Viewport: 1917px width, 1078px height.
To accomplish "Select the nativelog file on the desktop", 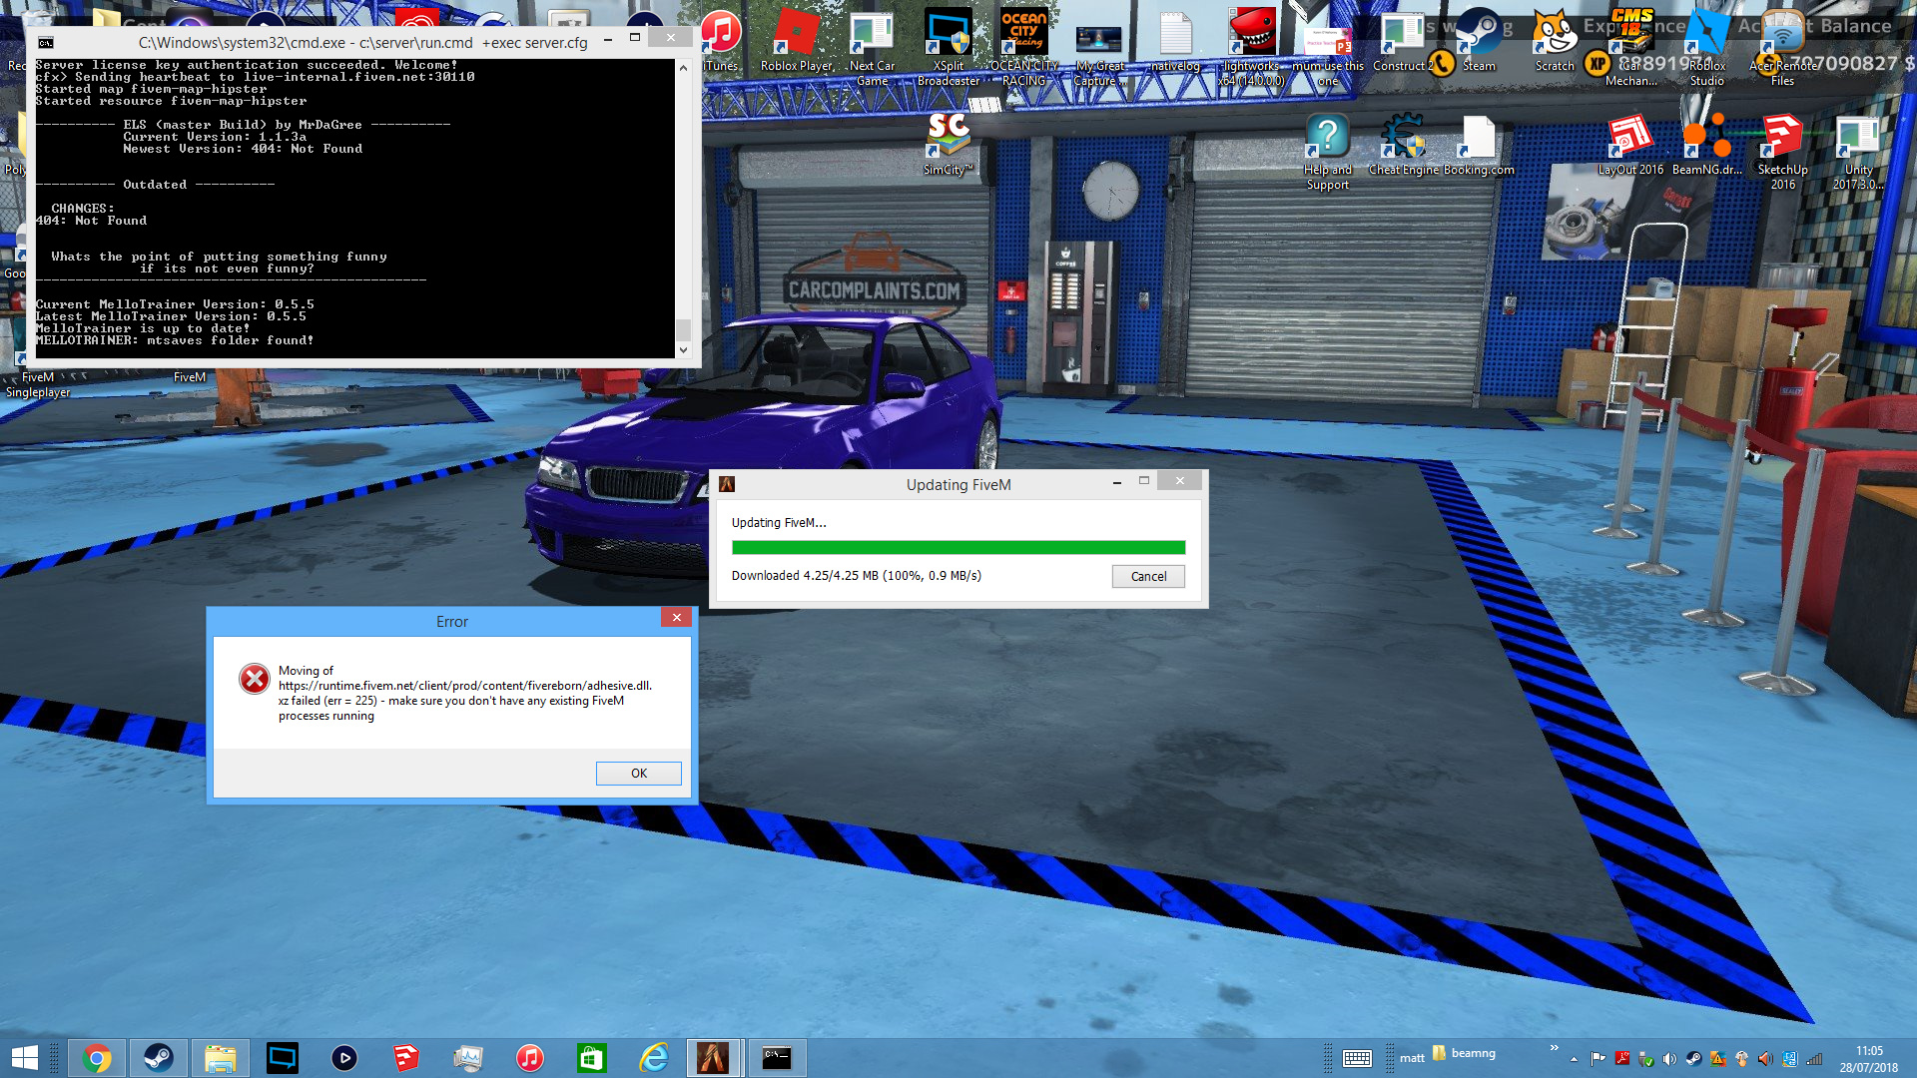I will (x=1175, y=42).
